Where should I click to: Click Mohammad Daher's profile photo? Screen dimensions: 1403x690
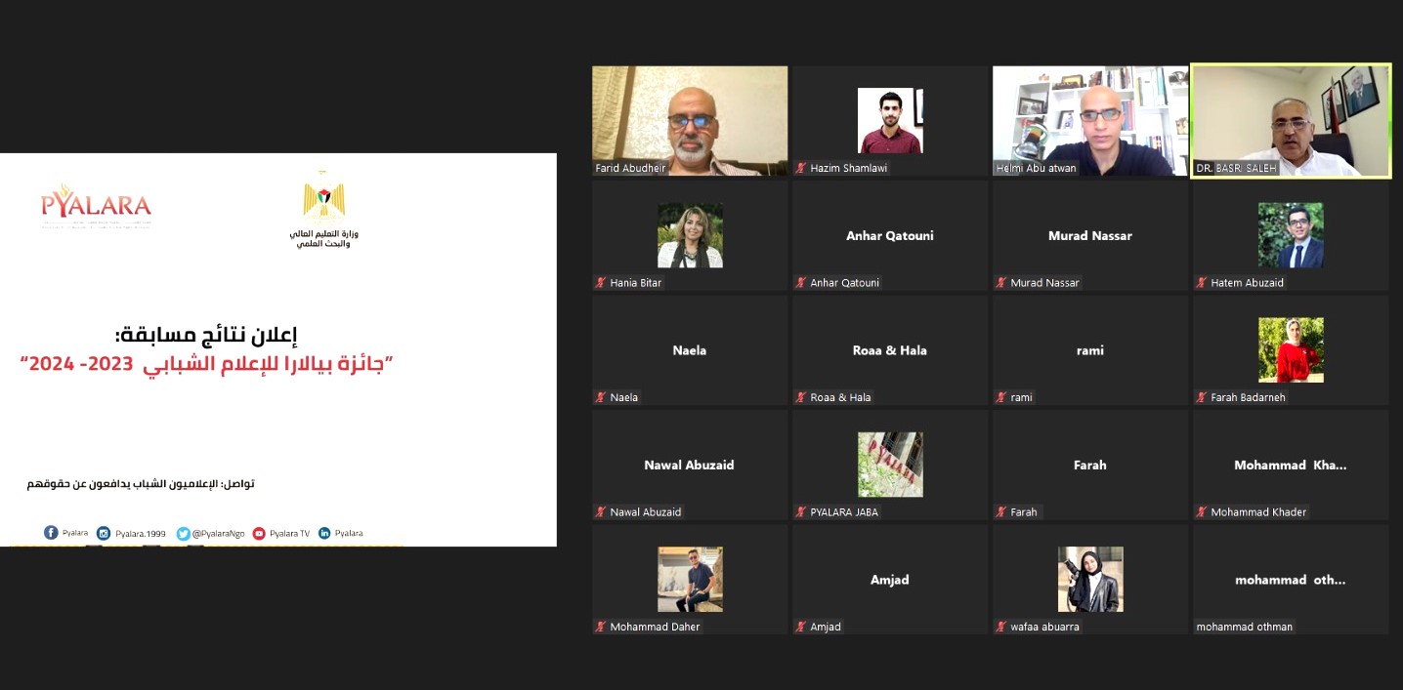pyautogui.click(x=689, y=579)
